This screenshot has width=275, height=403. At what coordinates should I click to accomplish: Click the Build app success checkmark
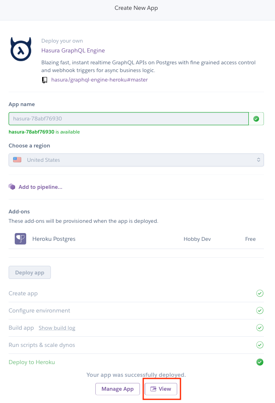260,328
